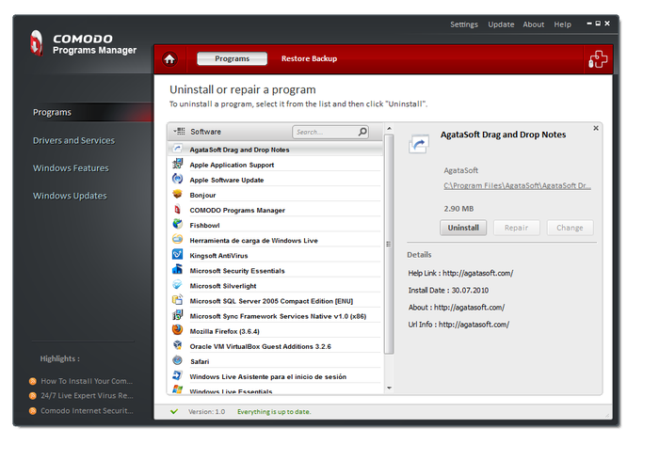Select 'Mozilla Firefox (3.6.4)' entry
Viewport: 659px width, 460px height.
click(276, 331)
